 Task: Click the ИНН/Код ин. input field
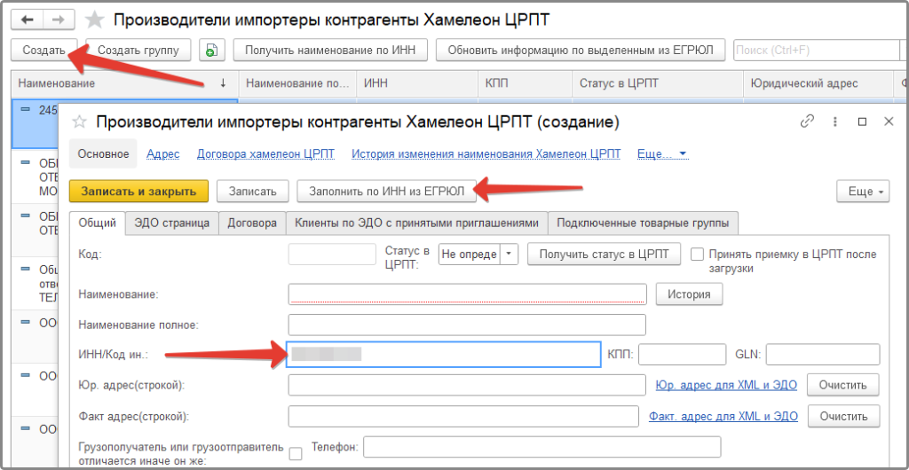pyautogui.click(x=444, y=354)
